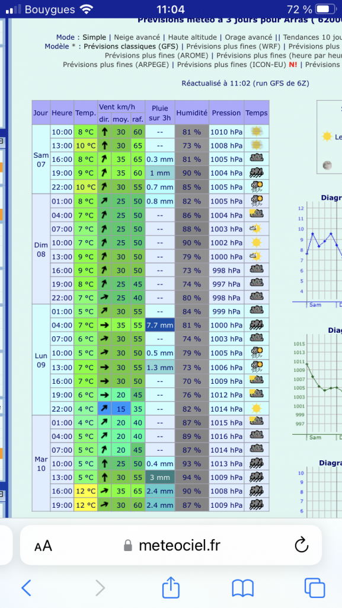This screenshot has width=342, height=608.
Task: Open Prévisions plus fines (ICON-EU)
Action: [x=232, y=65]
